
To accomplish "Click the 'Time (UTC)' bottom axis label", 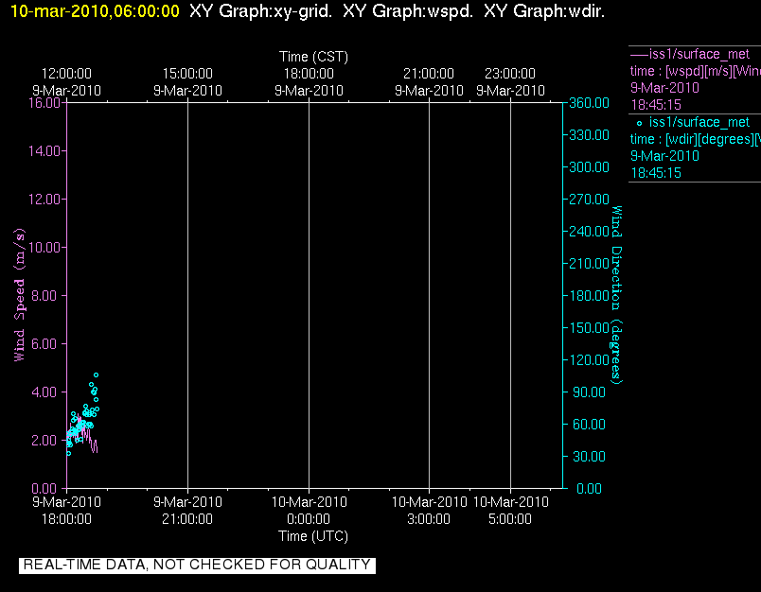I will [313, 536].
